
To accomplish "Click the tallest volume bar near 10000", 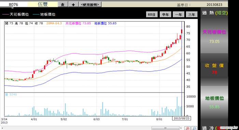I will click(x=177, y=106).
